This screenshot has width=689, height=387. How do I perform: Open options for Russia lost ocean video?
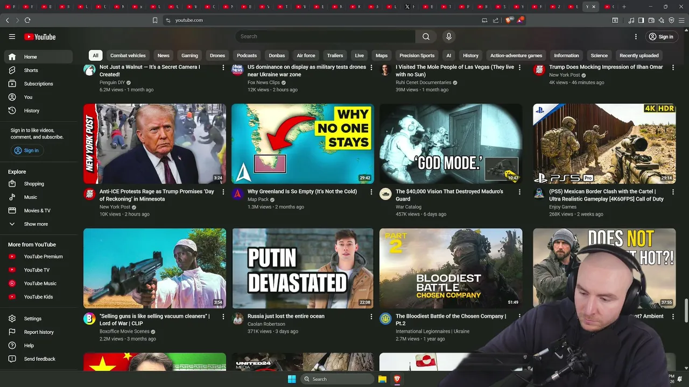tap(371, 317)
